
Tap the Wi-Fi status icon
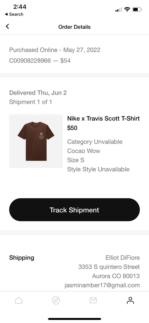pos(127,10)
